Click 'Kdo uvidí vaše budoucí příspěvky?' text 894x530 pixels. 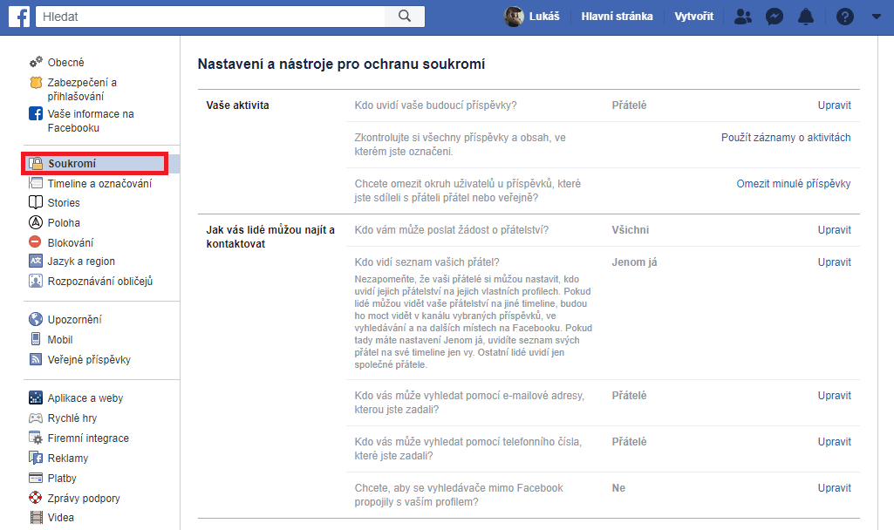point(435,105)
